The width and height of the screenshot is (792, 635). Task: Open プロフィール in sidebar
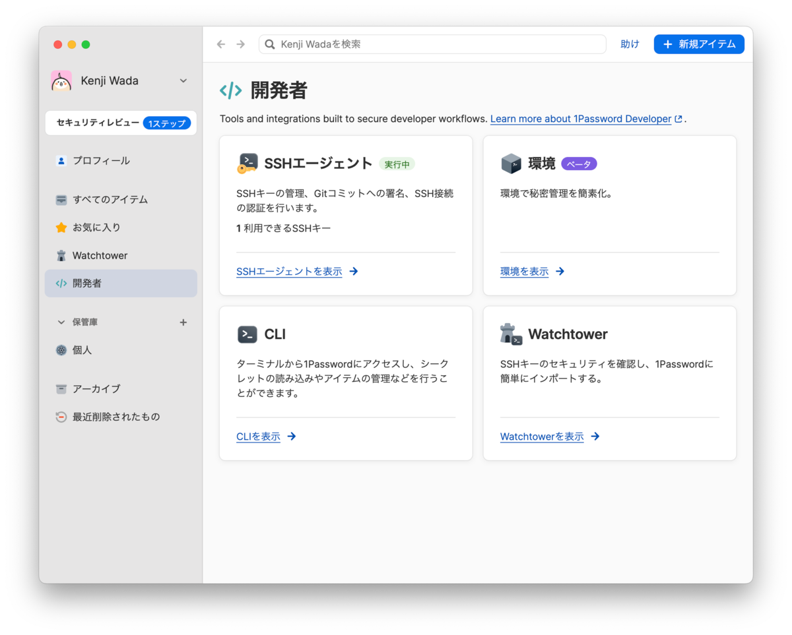(121, 160)
